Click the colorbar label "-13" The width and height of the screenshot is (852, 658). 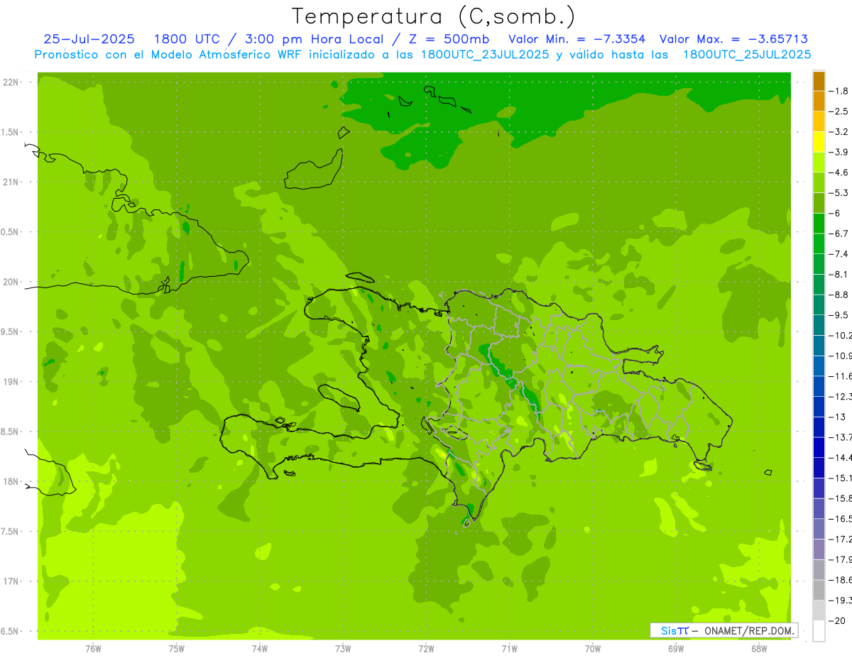(837, 417)
